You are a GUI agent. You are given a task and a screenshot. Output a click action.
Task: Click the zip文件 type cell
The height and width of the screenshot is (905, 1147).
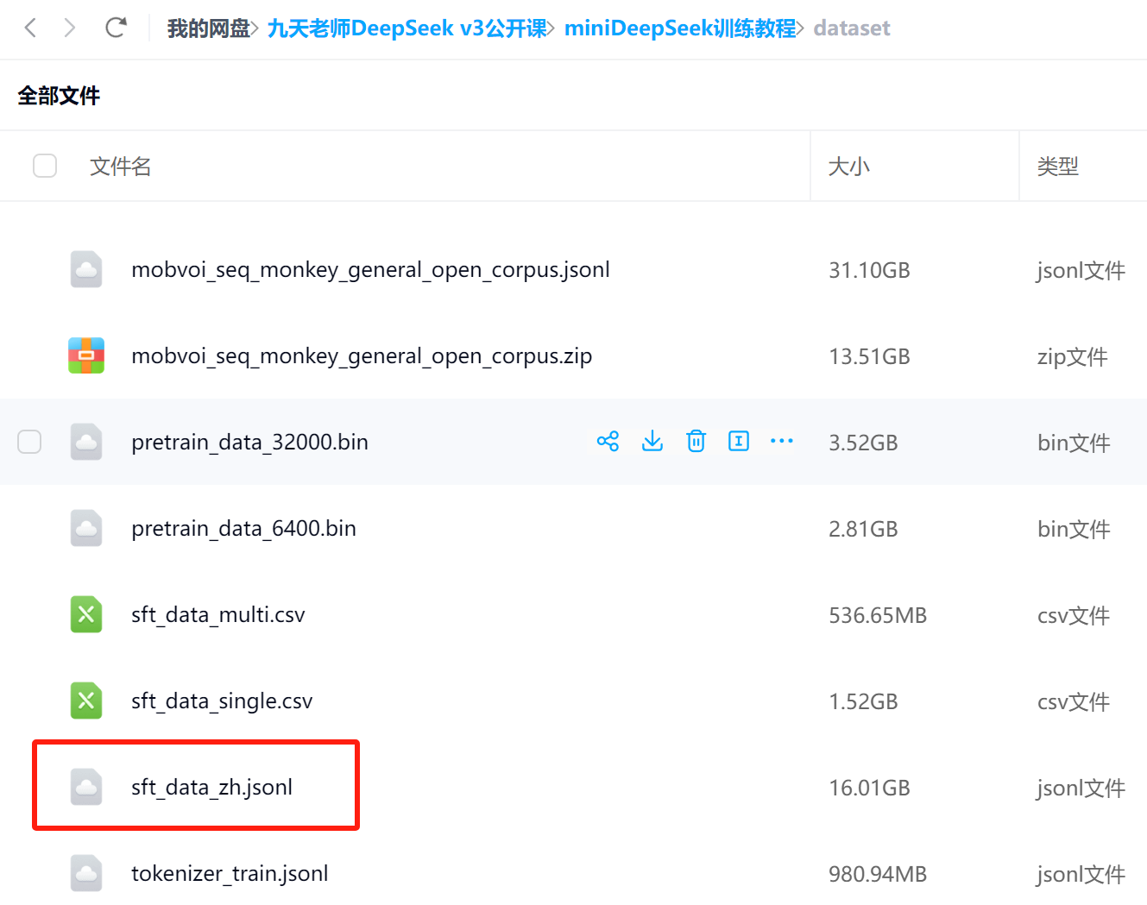[x=1072, y=357]
